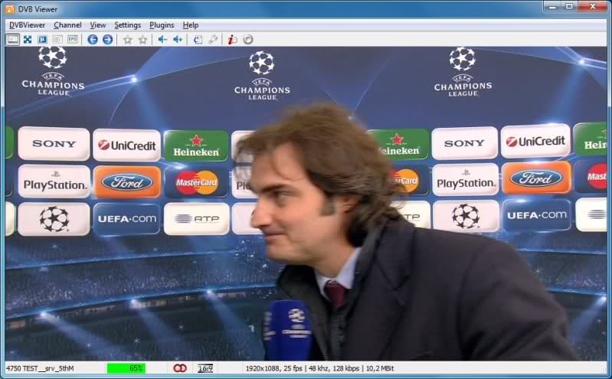Click status text '4750 TEST__srv_5thM'

click(x=40, y=368)
